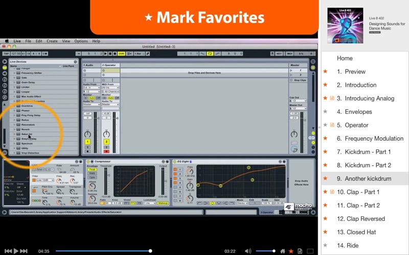409x255 pixels.
Task: Open notes icon for 3. Introducing Analog
Action: [332, 98]
